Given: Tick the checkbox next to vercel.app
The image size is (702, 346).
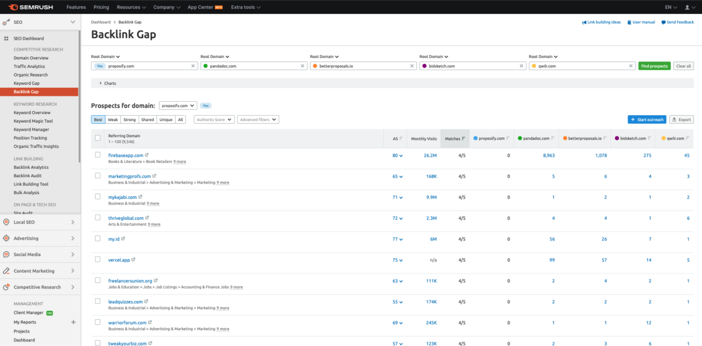Looking at the screenshot, I should tap(98, 259).
